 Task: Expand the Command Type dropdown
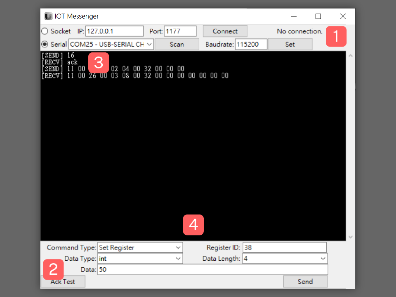pyautogui.click(x=140, y=247)
